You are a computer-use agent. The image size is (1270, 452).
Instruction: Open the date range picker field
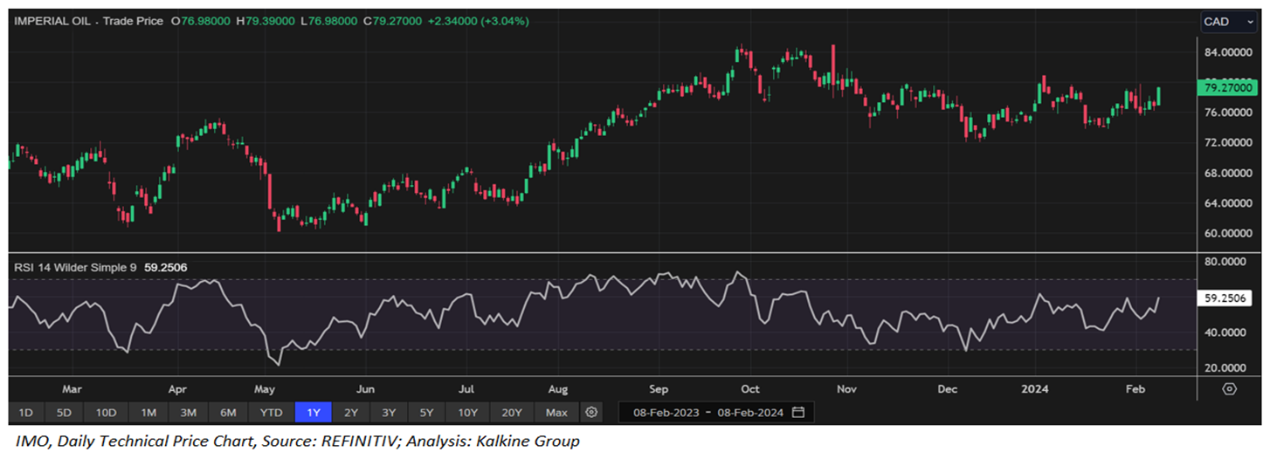715,412
